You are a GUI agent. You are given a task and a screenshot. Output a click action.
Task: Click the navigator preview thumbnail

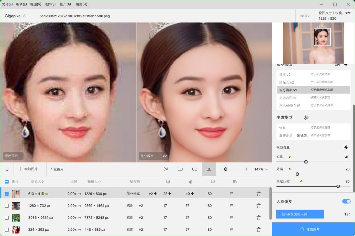(313, 43)
